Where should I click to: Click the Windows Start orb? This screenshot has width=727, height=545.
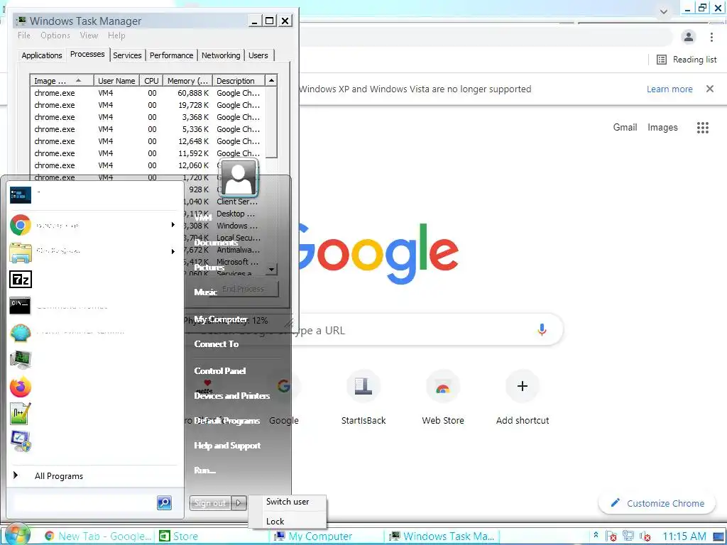[x=17, y=534]
